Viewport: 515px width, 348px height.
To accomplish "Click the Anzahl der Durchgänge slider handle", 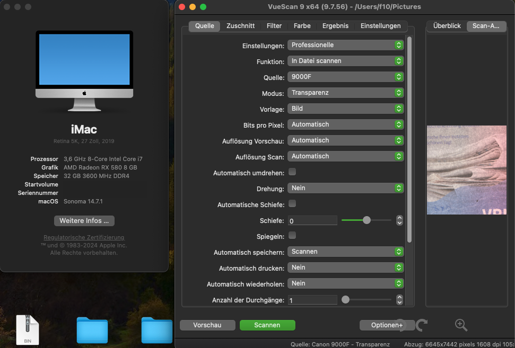I will click(x=345, y=299).
